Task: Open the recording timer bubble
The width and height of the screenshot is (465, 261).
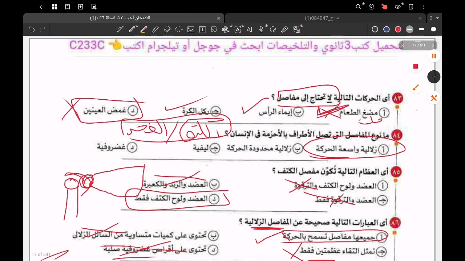Action: pos(434,76)
